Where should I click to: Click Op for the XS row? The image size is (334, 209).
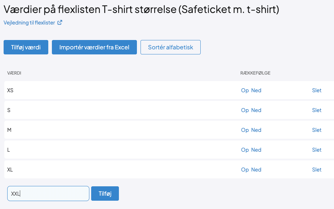(245, 90)
